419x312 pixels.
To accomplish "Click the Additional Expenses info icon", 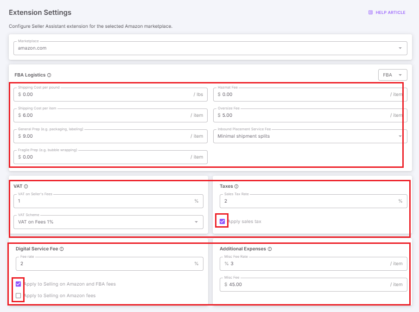I will point(270,249).
